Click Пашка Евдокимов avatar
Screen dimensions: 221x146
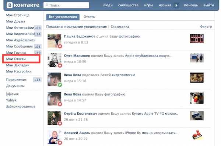54,41
